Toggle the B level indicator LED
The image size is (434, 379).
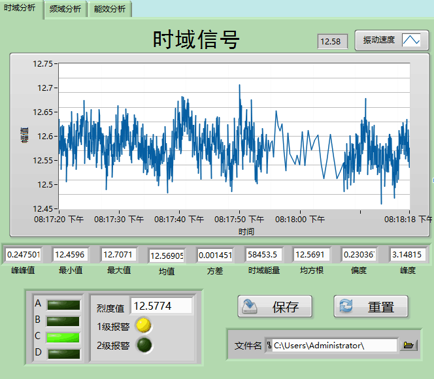63,321
